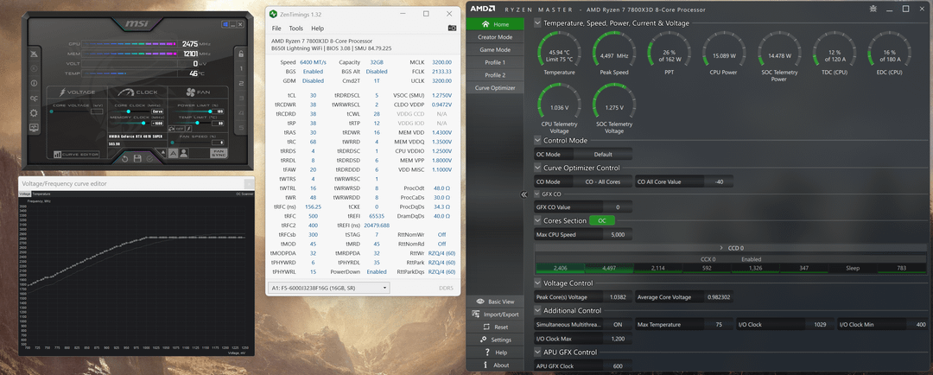
Task: Switch to Voltage tab in curve editor
Action: pos(24,194)
